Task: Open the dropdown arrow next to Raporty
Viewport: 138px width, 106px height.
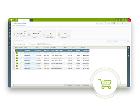Action: 112,23
